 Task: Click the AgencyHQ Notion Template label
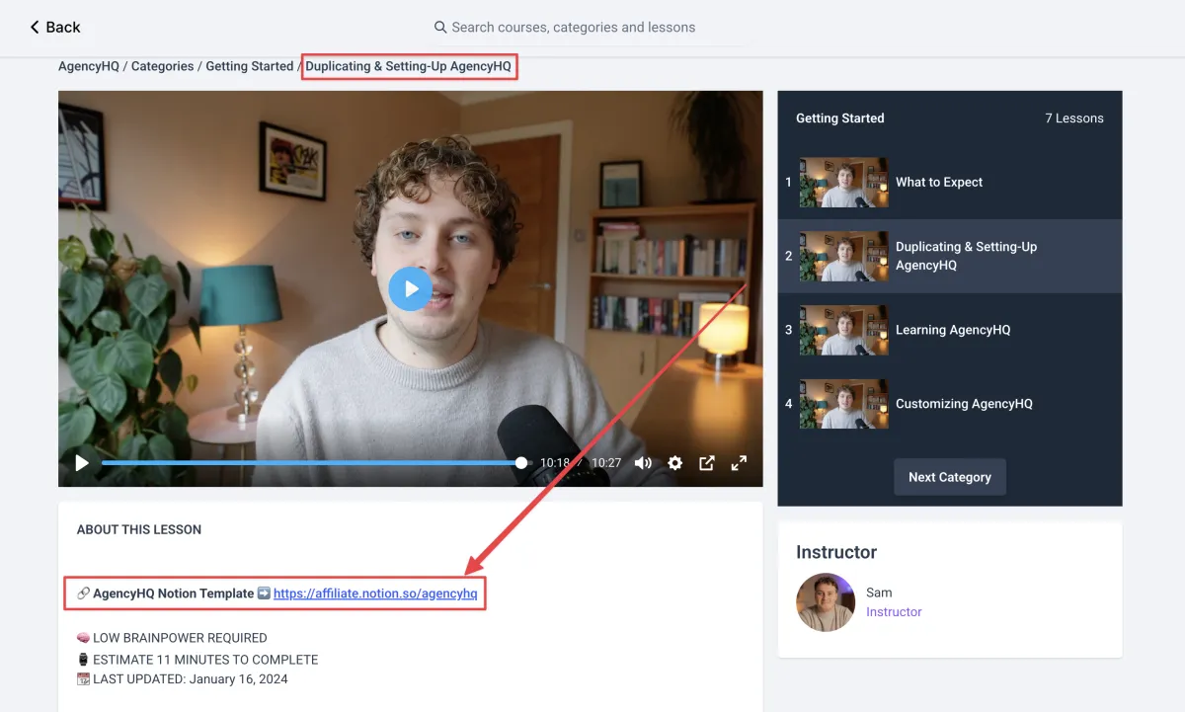[x=173, y=593]
